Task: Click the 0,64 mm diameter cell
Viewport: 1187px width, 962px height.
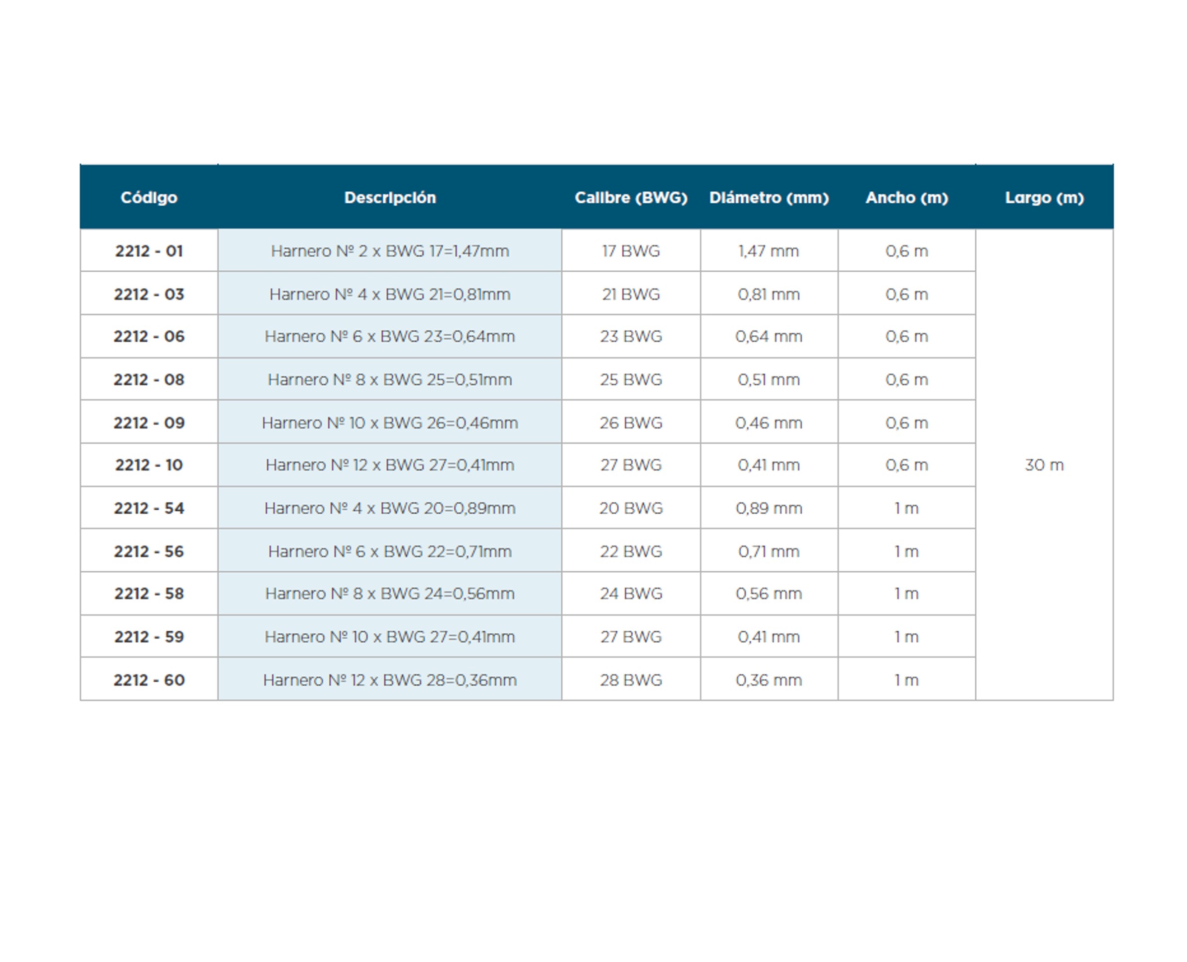Action: (769, 336)
